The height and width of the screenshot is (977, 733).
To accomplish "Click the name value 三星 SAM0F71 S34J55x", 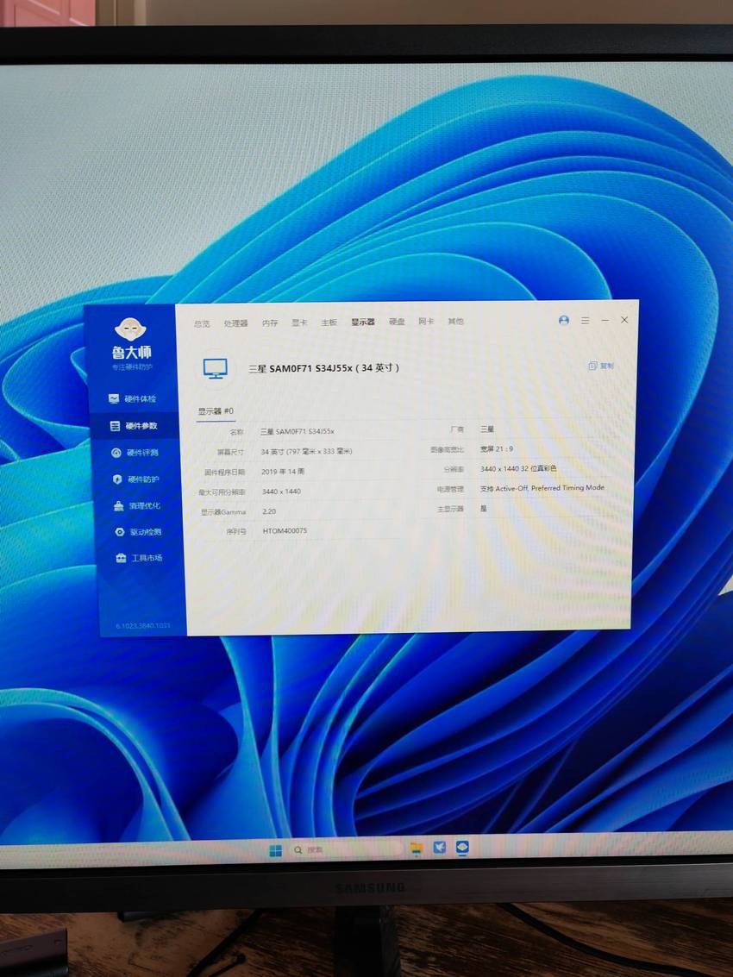I will 297,431.
